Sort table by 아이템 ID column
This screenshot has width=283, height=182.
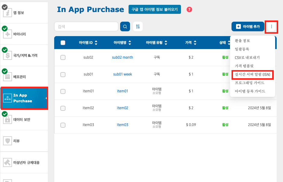(x=96, y=43)
